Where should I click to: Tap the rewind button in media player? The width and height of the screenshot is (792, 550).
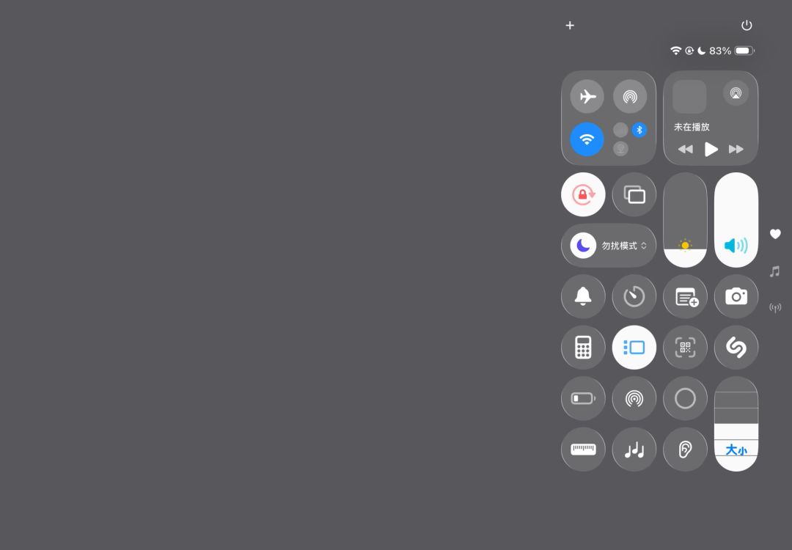click(686, 149)
